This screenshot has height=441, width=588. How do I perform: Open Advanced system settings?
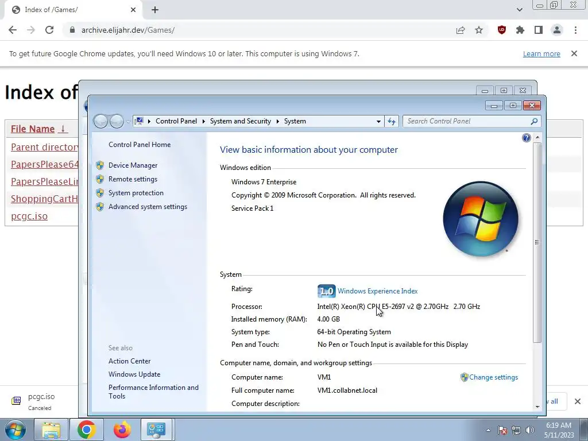click(148, 207)
